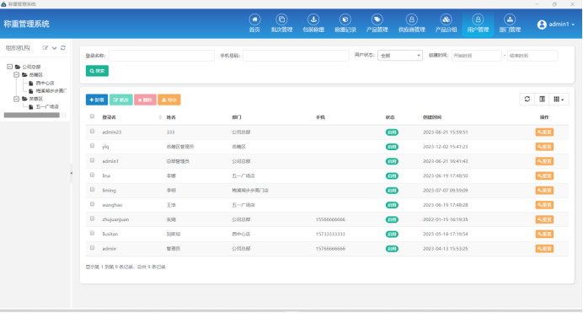The width and height of the screenshot is (583, 313).
Task: Click the 结束时间 date field
Action: pyautogui.click(x=532, y=56)
